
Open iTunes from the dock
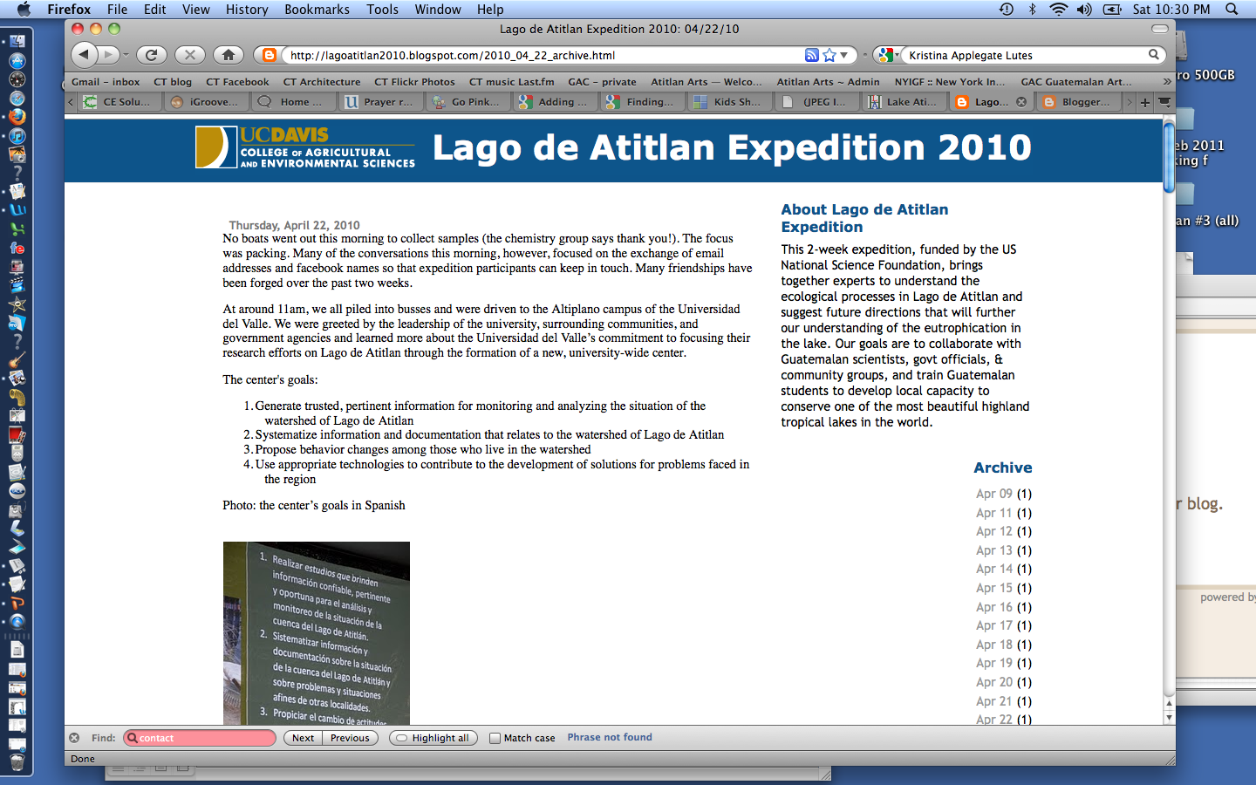pyautogui.click(x=17, y=135)
